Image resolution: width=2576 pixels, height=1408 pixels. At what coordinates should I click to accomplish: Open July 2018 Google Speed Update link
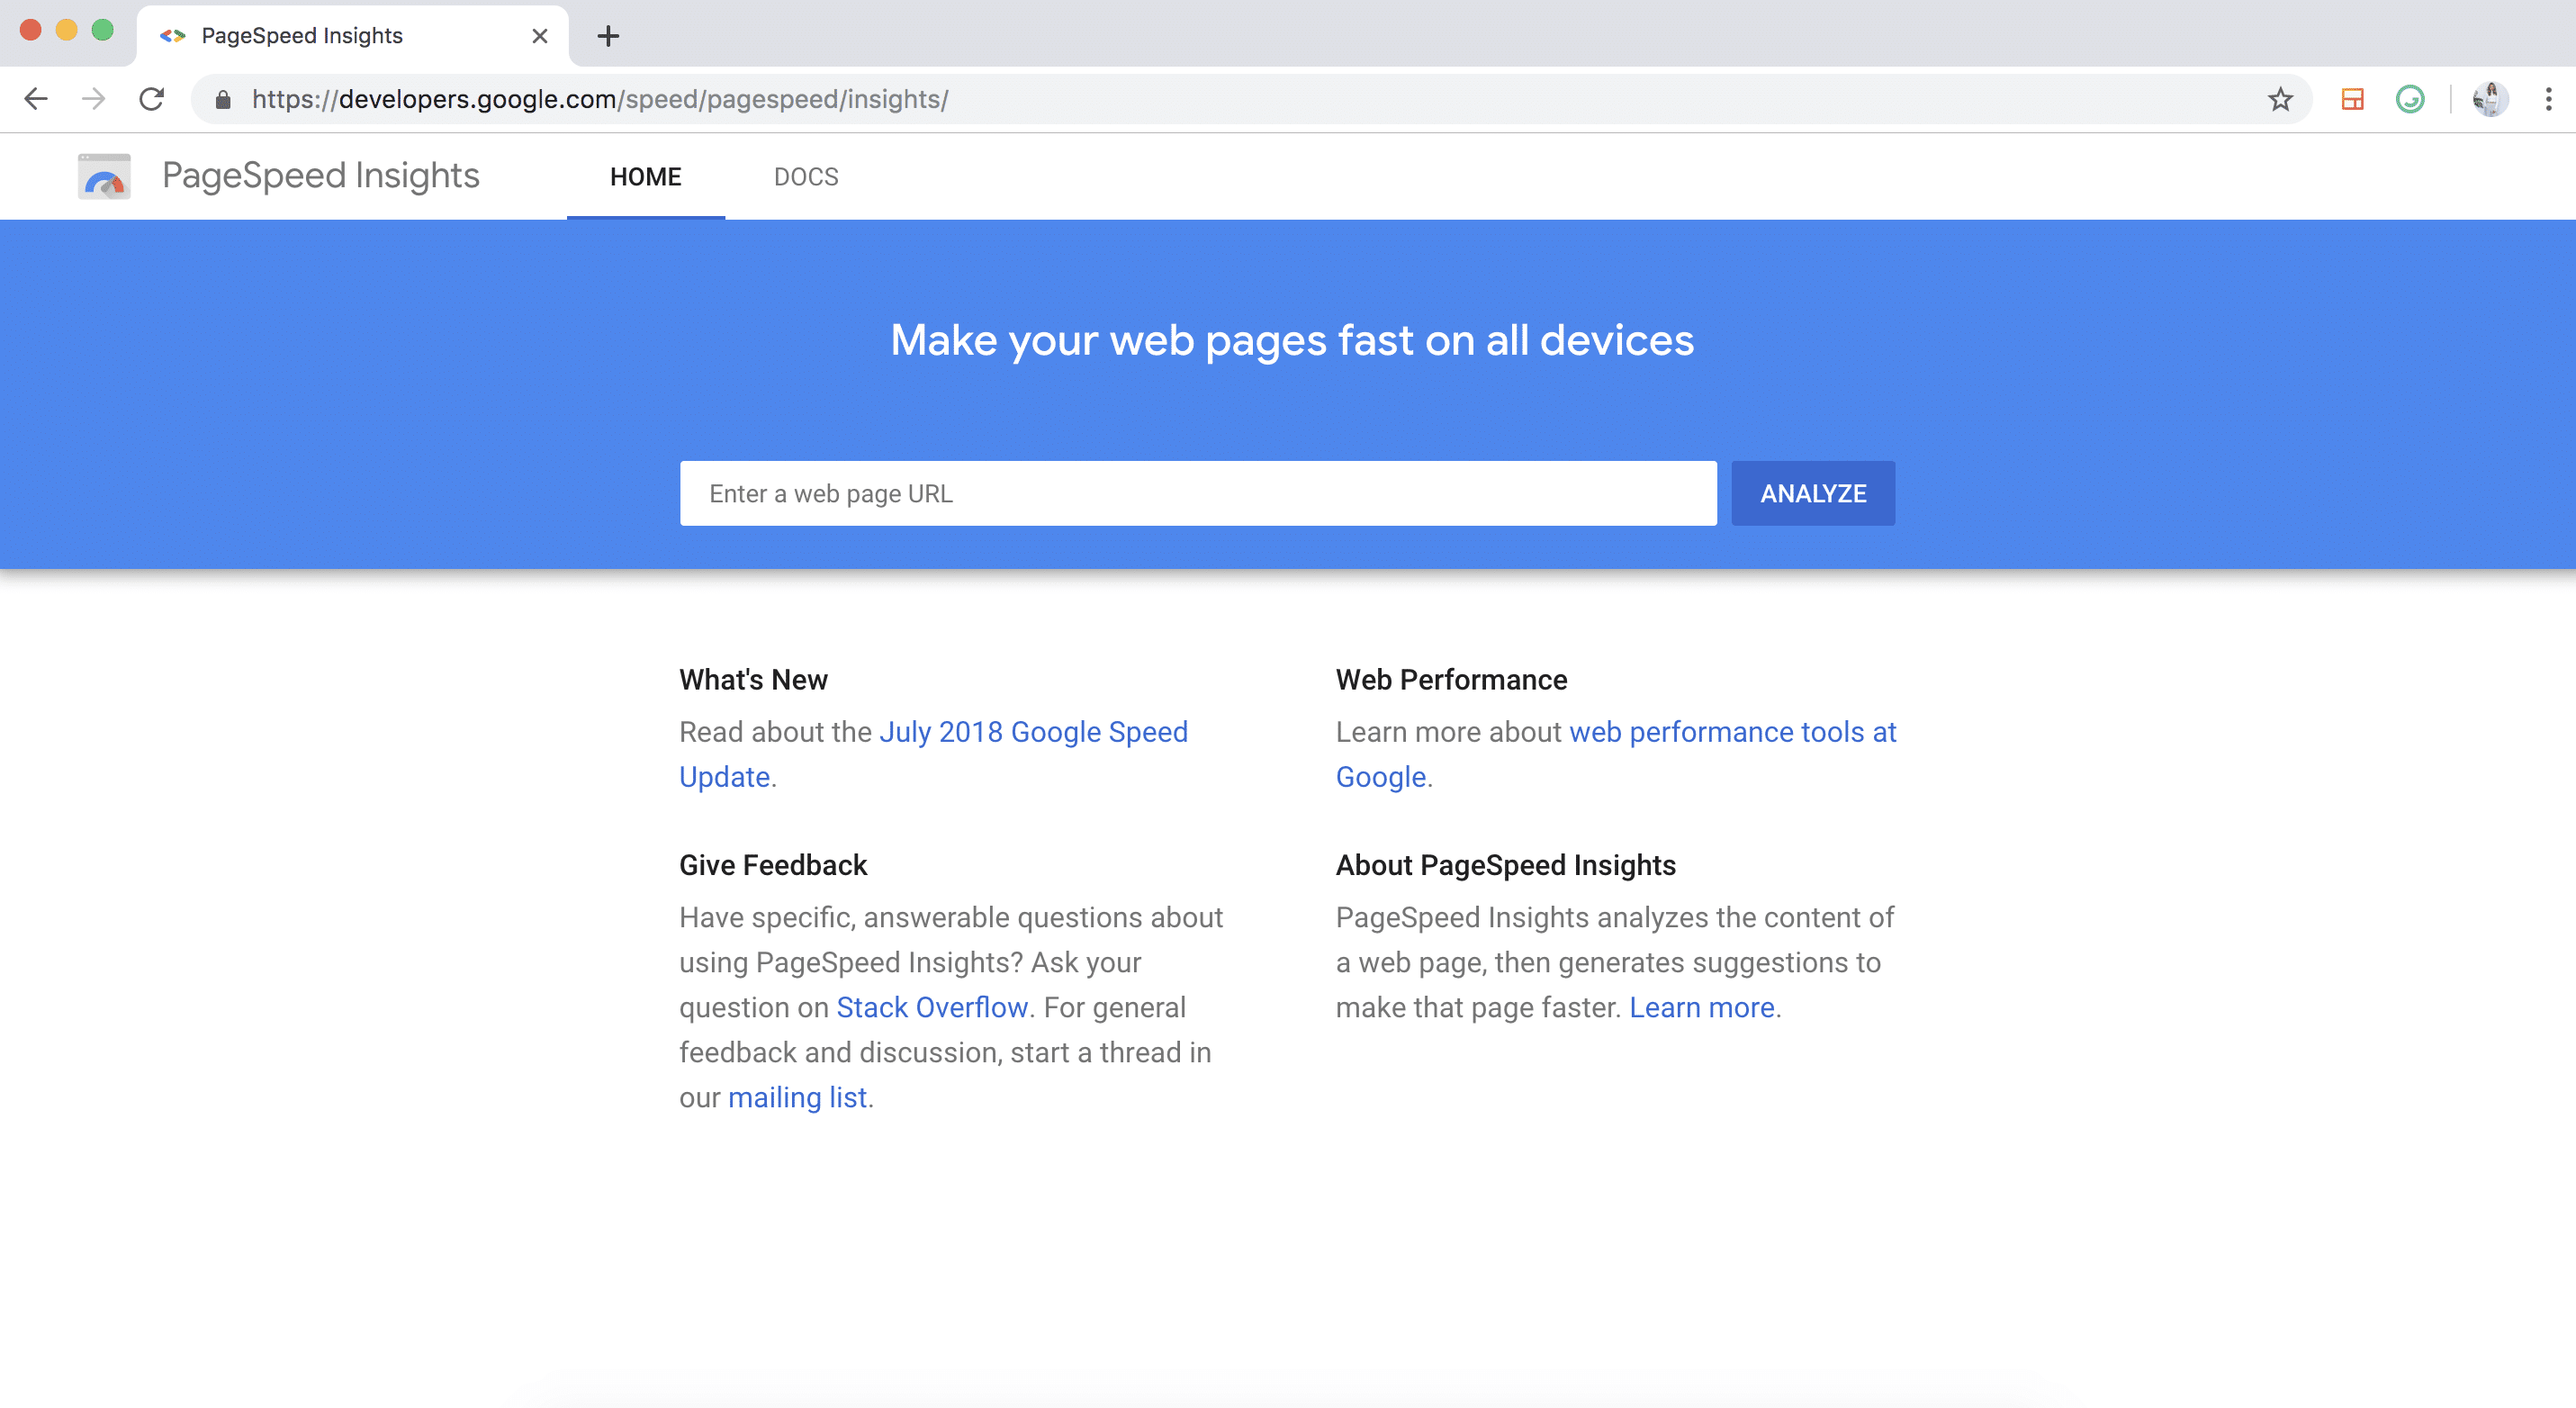coord(934,754)
